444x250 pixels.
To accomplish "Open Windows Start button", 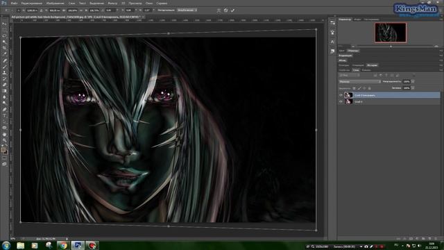I will (x=6, y=245).
